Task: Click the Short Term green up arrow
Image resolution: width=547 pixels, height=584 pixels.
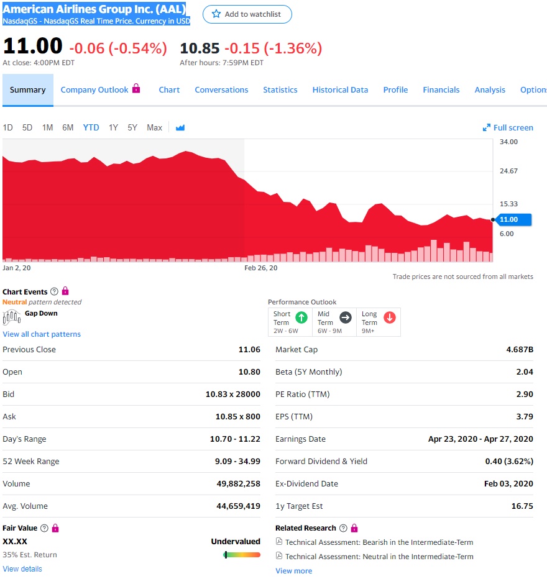Action: pyautogui.click(x=301, y=317)
